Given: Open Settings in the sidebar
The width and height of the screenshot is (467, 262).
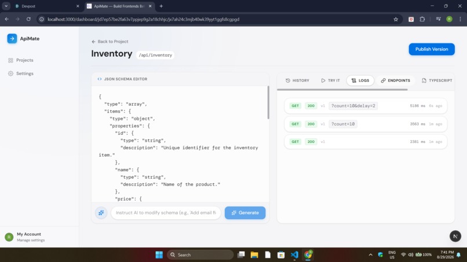Looking at the screenshot, I should [x=21, y=73].
